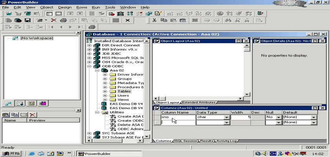330x157 pixels.
Task: Select the Create ASA Database utility
Action: (x=130, y=117)
